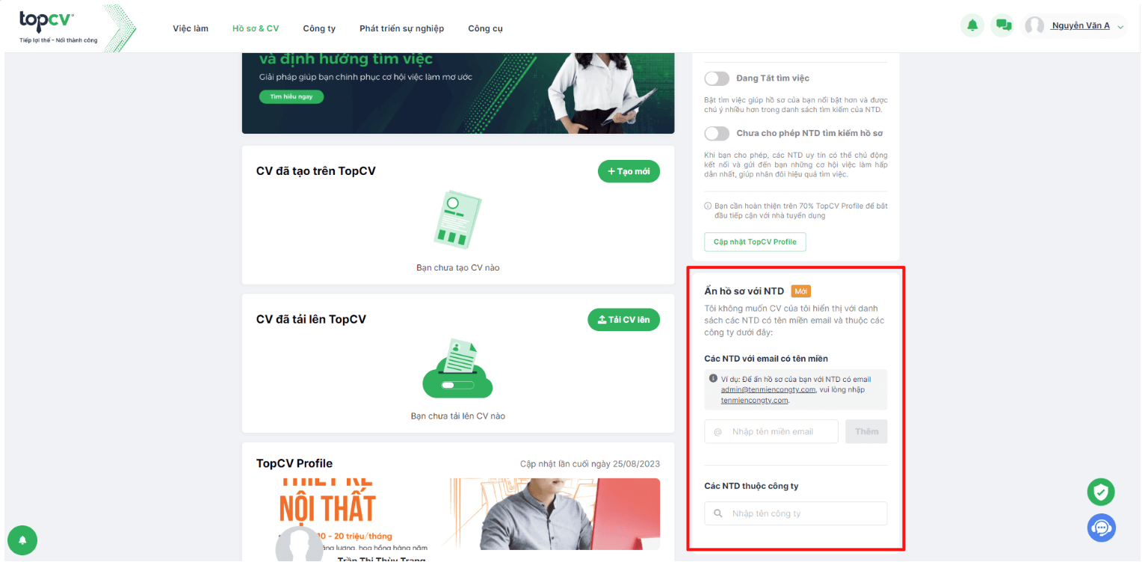
Task: Open the blue chat support bubble
Action: point(1101,528)
